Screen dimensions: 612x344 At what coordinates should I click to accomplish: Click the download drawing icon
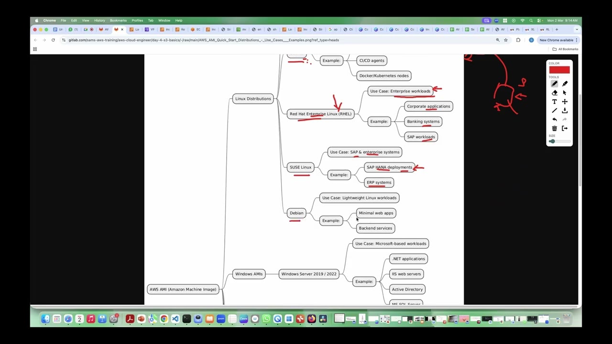[x=565, y=110]
